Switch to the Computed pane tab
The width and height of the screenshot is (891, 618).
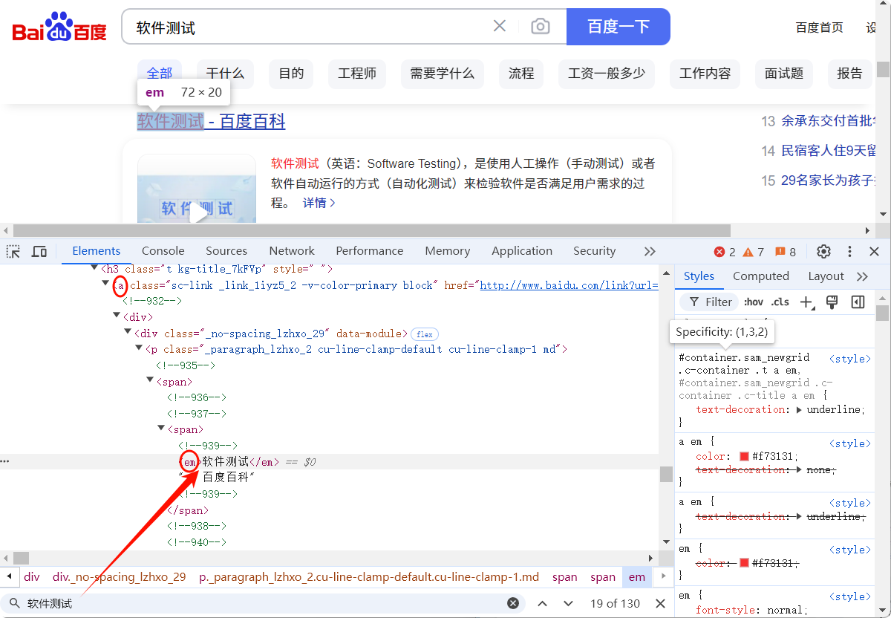pos(761,276)
